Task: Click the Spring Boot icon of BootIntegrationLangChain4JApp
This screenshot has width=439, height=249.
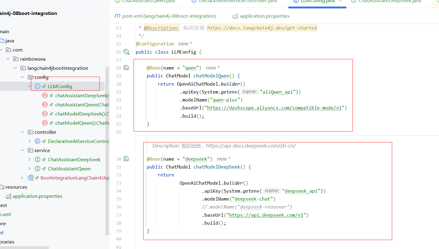Action: coord(31,178)
